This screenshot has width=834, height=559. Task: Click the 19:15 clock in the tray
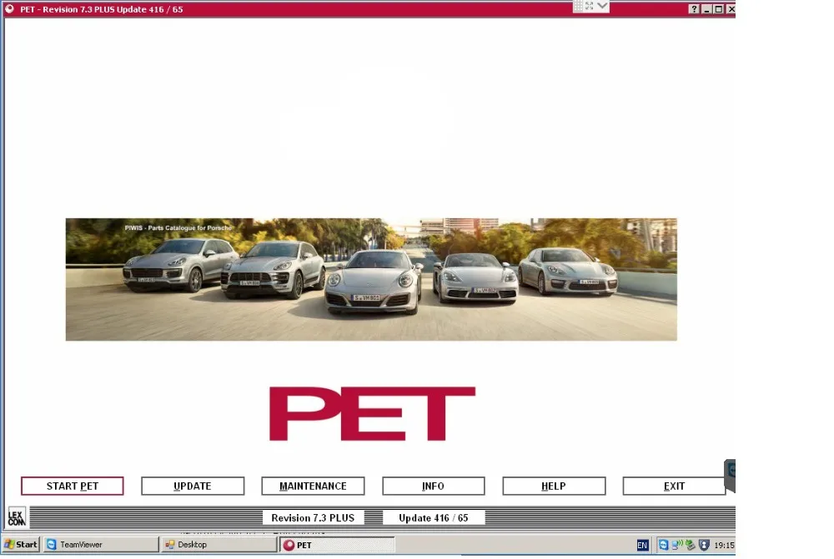(x=724, y=545)
